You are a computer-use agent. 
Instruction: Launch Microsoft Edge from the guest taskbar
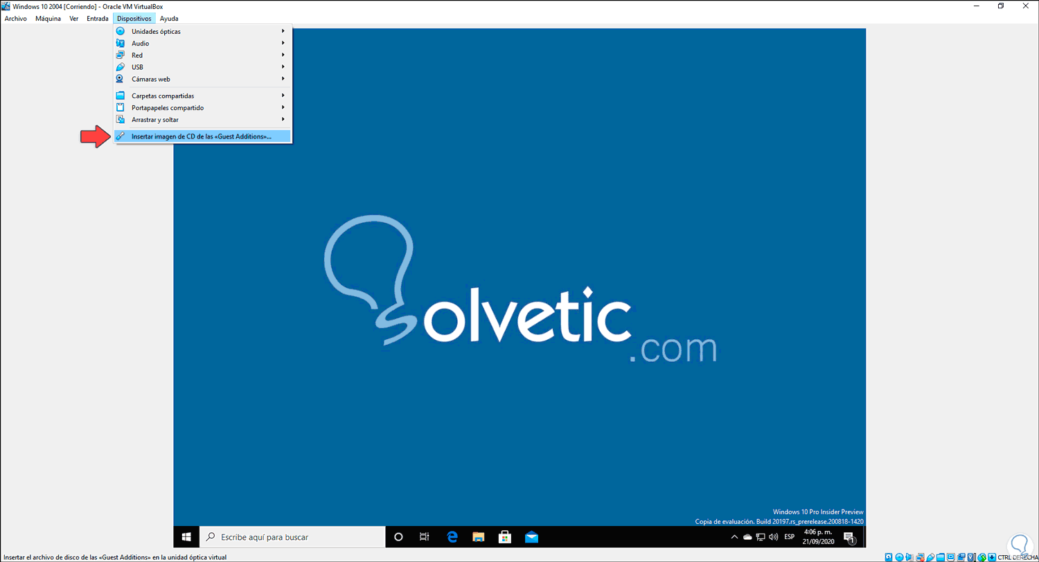pyautogui.click(x=452, y=536)
